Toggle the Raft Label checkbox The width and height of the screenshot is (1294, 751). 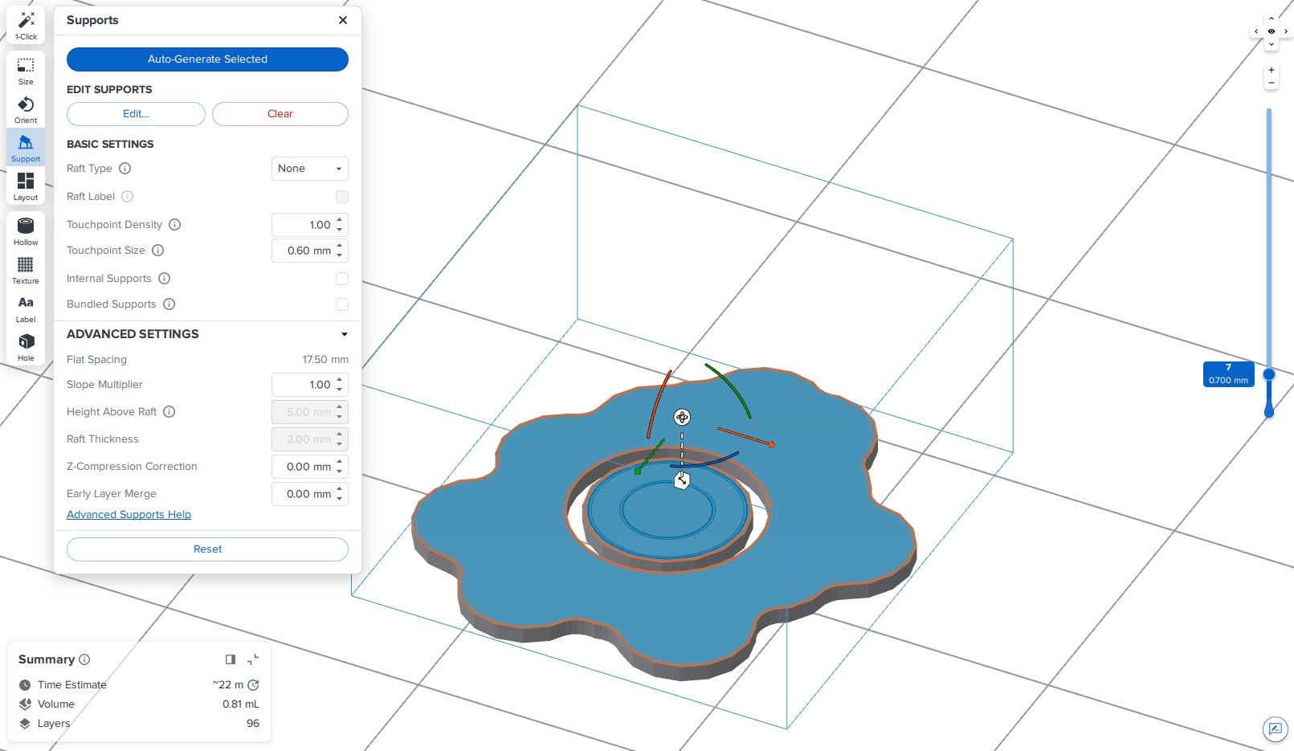pyautogui.click(x=342, y=197)
